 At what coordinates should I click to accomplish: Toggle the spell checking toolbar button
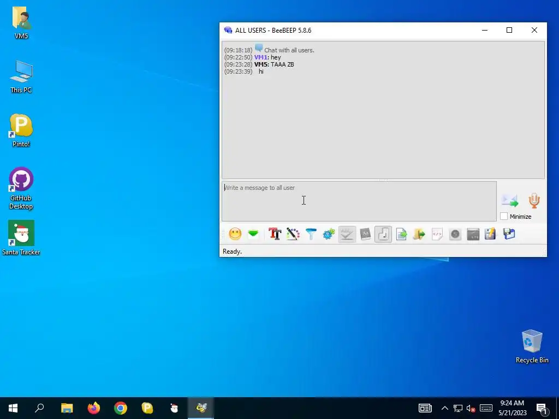pos(347,234)
